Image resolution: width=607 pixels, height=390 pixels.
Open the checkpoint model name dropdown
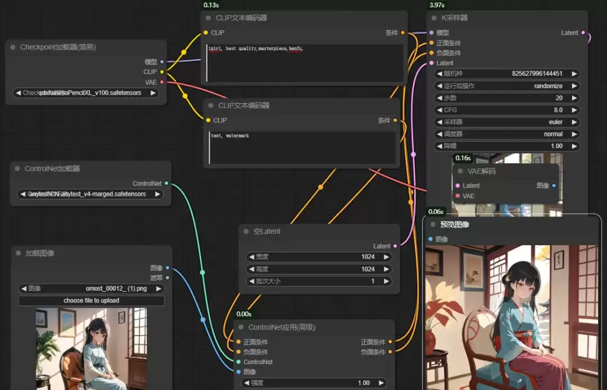(85, 93)
